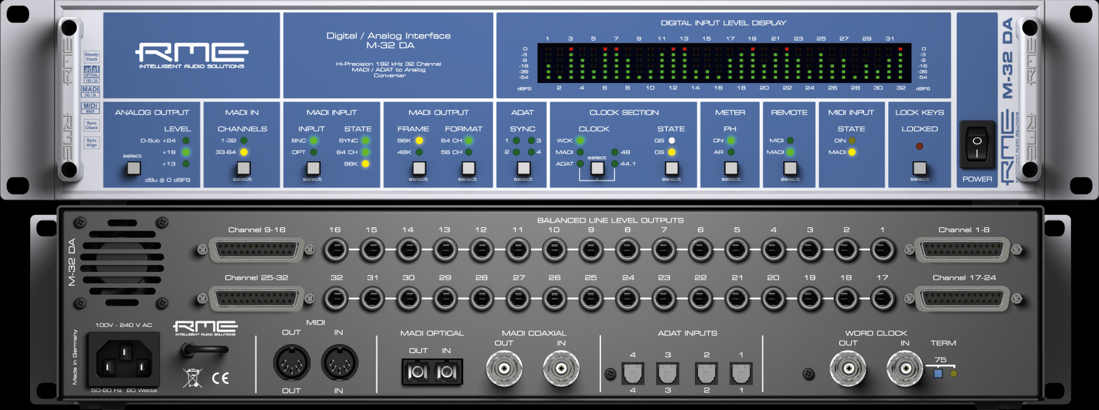Image resolution: width=1099 pixels, height=410 pixels.
Task: Push the MADI IN channels select button
Action: click(242, 168)
